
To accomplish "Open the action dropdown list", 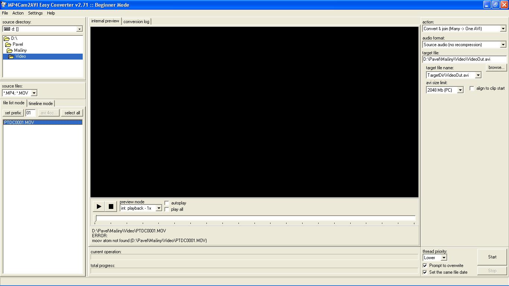I will (503, 29).
